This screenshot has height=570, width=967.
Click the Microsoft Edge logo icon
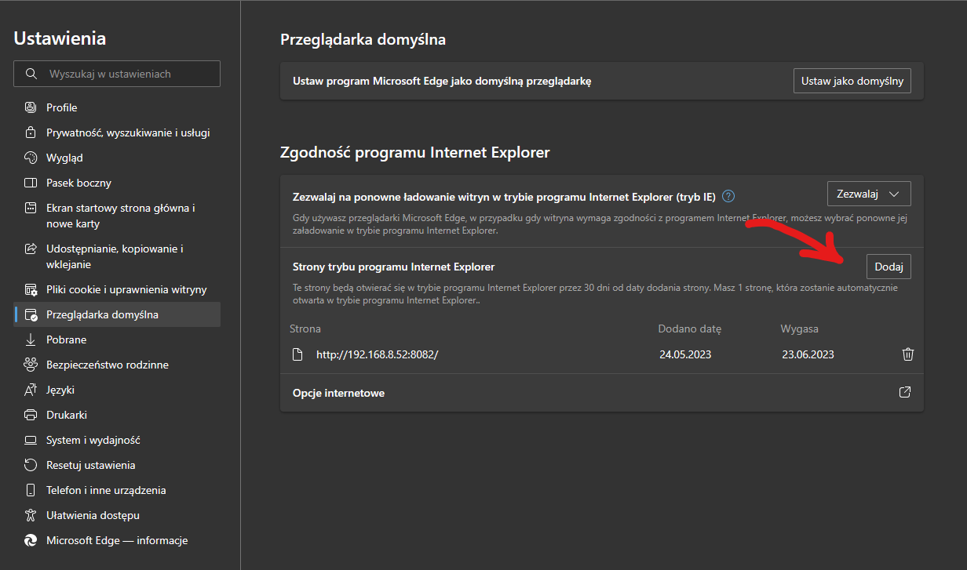(x=31, y=540)
